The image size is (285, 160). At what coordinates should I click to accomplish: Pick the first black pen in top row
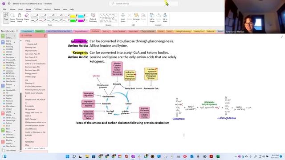[34, 16]
